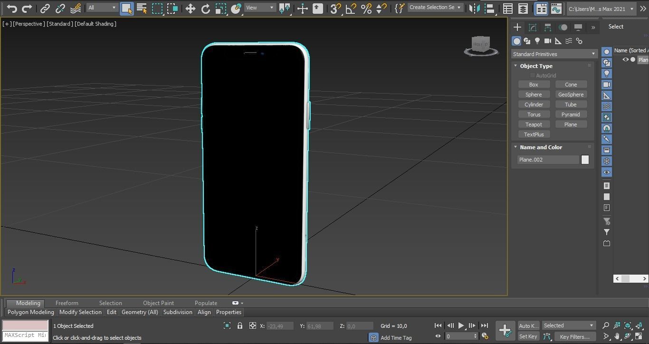Open the project path dropdown
The width and height of the screenshot is (649, 344).
click(601, 9)
